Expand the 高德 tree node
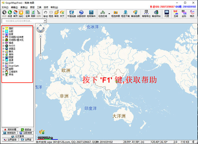 [x=3, y=60]
